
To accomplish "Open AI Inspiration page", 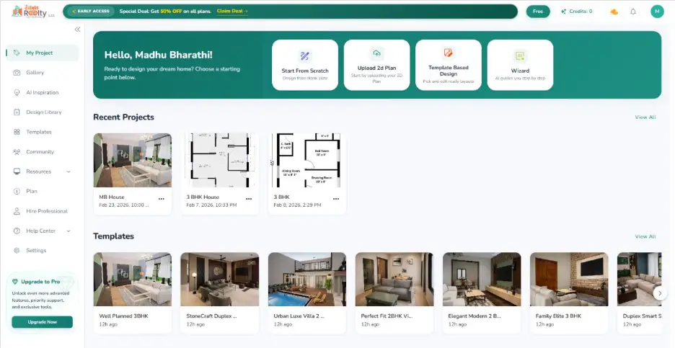I will coord(42,92).
